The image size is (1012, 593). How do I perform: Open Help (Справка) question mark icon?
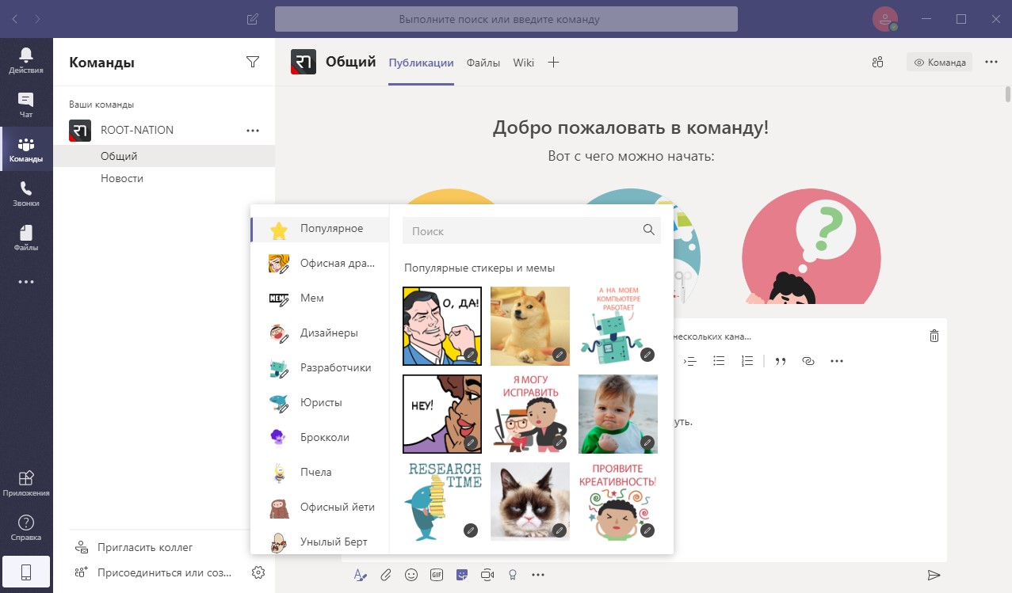[26, 527]
